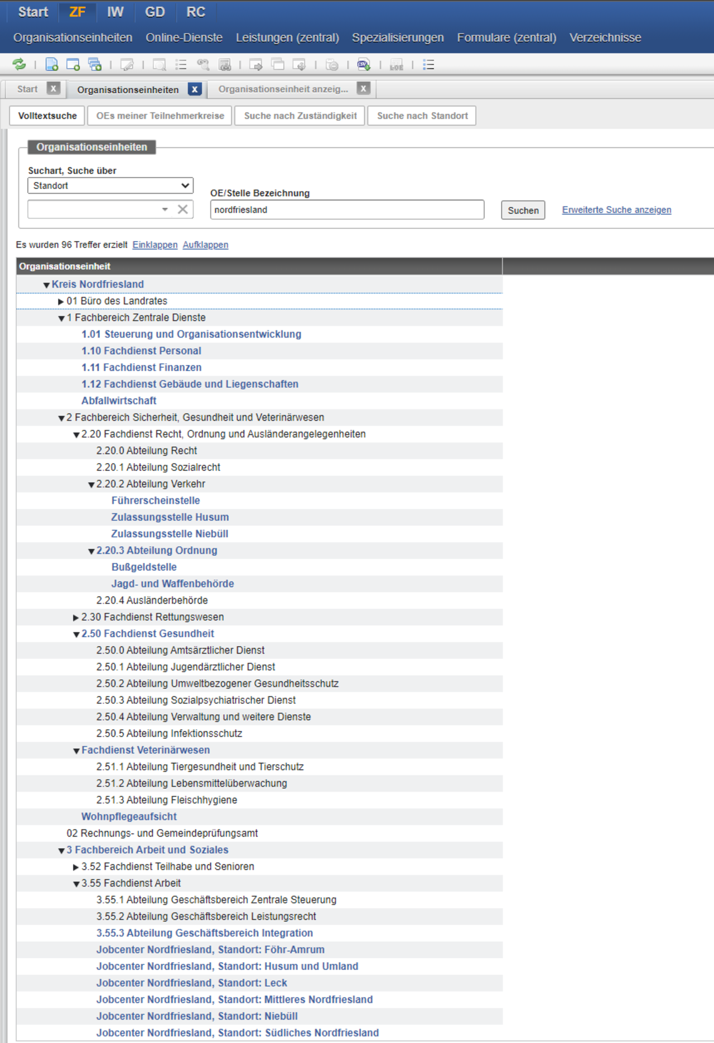Open the Wohnpflegeaufsicht entry
The width and height of the screenshot is (714, 1043).
tap(129, 816)
